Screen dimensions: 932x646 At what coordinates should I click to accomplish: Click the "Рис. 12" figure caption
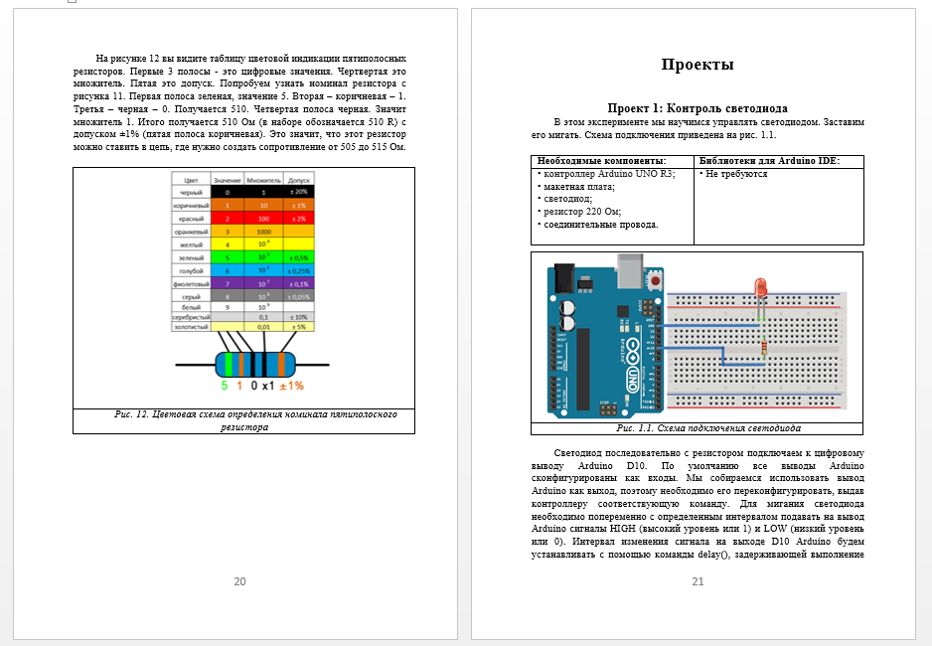click(x=243, y=420)
